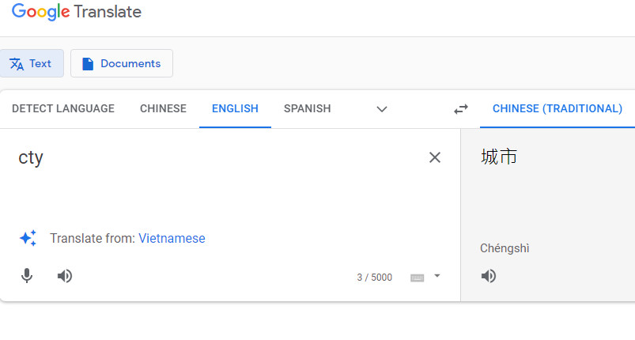Switch the source language to Chinese
The image size is (635, 340).
tap(163, 109)
